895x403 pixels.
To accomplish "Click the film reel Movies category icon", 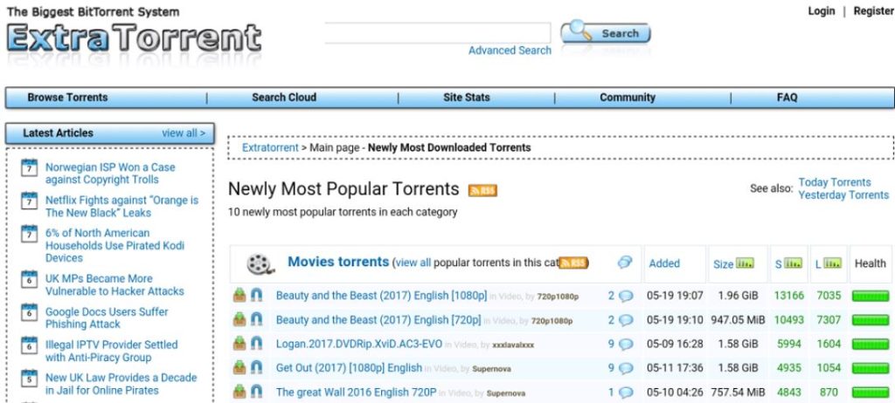I will click(260, 264).
